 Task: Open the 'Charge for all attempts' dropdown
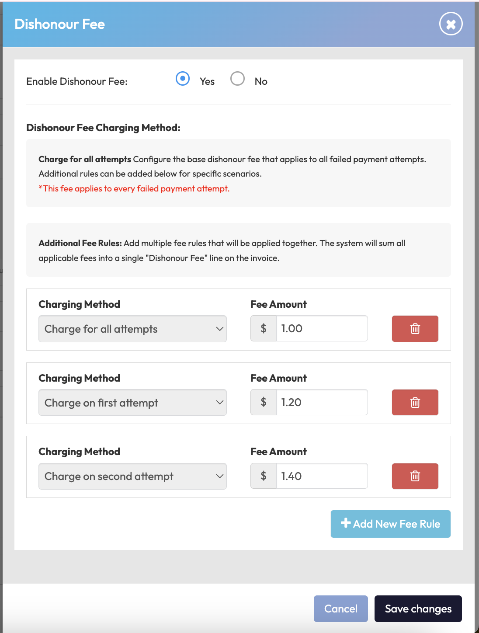(132, 329)
